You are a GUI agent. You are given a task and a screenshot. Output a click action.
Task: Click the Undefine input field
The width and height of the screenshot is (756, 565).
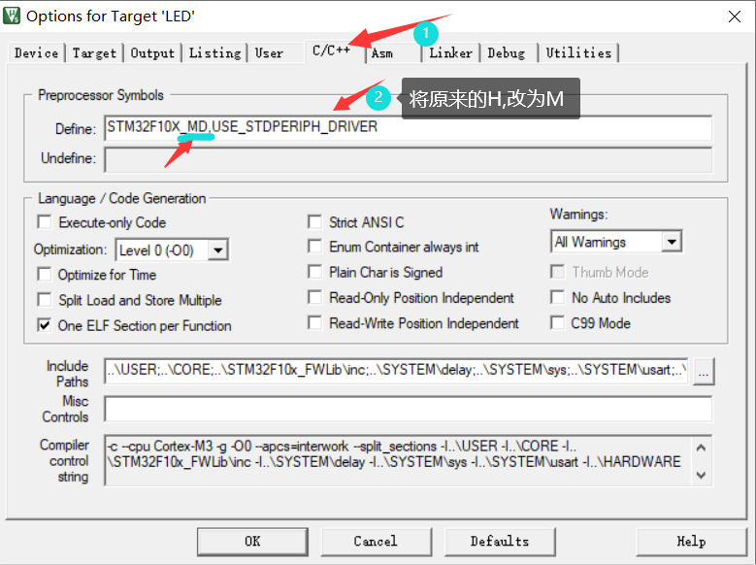pyautogui.click(x=408, y=160)
